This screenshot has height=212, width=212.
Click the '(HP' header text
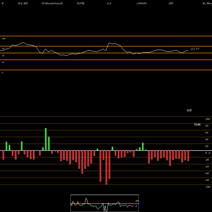(x=171, y=3)
